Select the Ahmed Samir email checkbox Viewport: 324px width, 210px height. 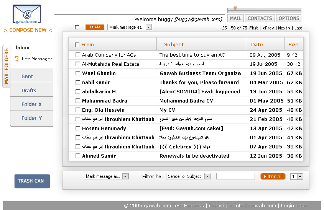(78, 156)
